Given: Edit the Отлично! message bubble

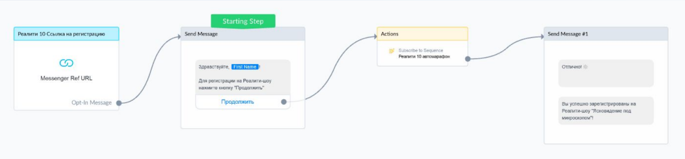Looking at the screenshot, I should click(606, 73).
